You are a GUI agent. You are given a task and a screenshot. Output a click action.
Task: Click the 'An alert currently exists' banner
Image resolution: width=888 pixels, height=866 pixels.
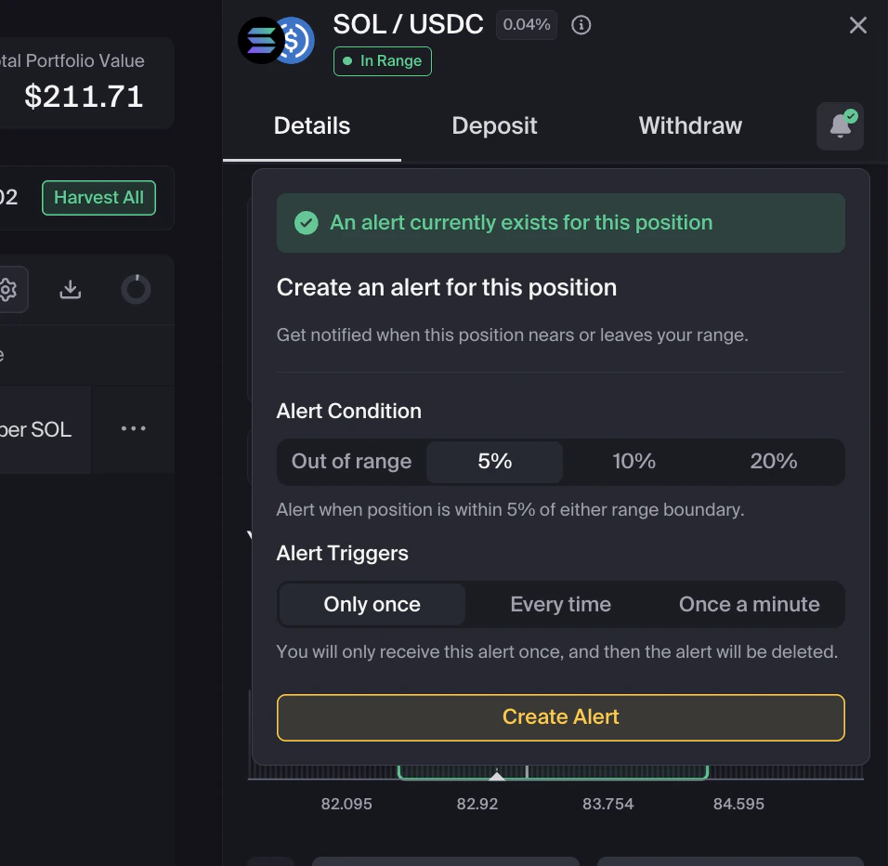pos(561,223)
